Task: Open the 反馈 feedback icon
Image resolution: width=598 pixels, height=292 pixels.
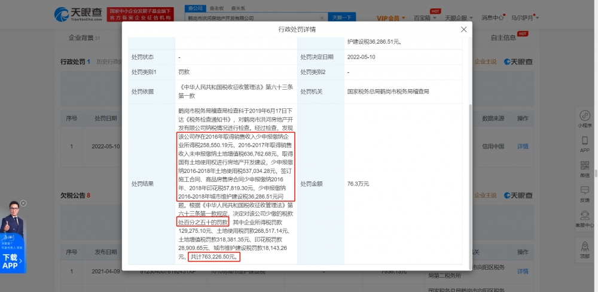Action: point(585,193)
